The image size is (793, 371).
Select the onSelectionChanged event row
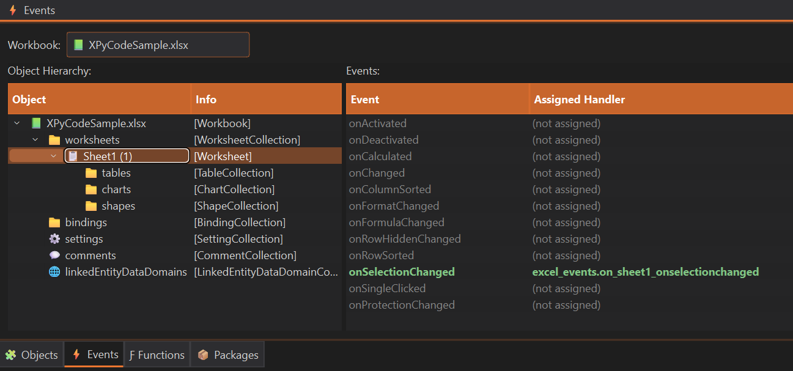(x=401, y=272)
